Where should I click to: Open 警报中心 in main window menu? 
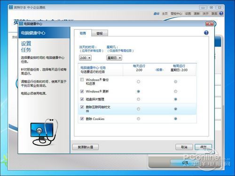[176, 14]
